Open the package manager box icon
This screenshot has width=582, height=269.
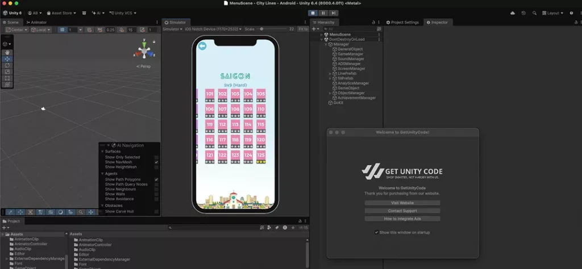pyautogui.click(x=84, y=13)
